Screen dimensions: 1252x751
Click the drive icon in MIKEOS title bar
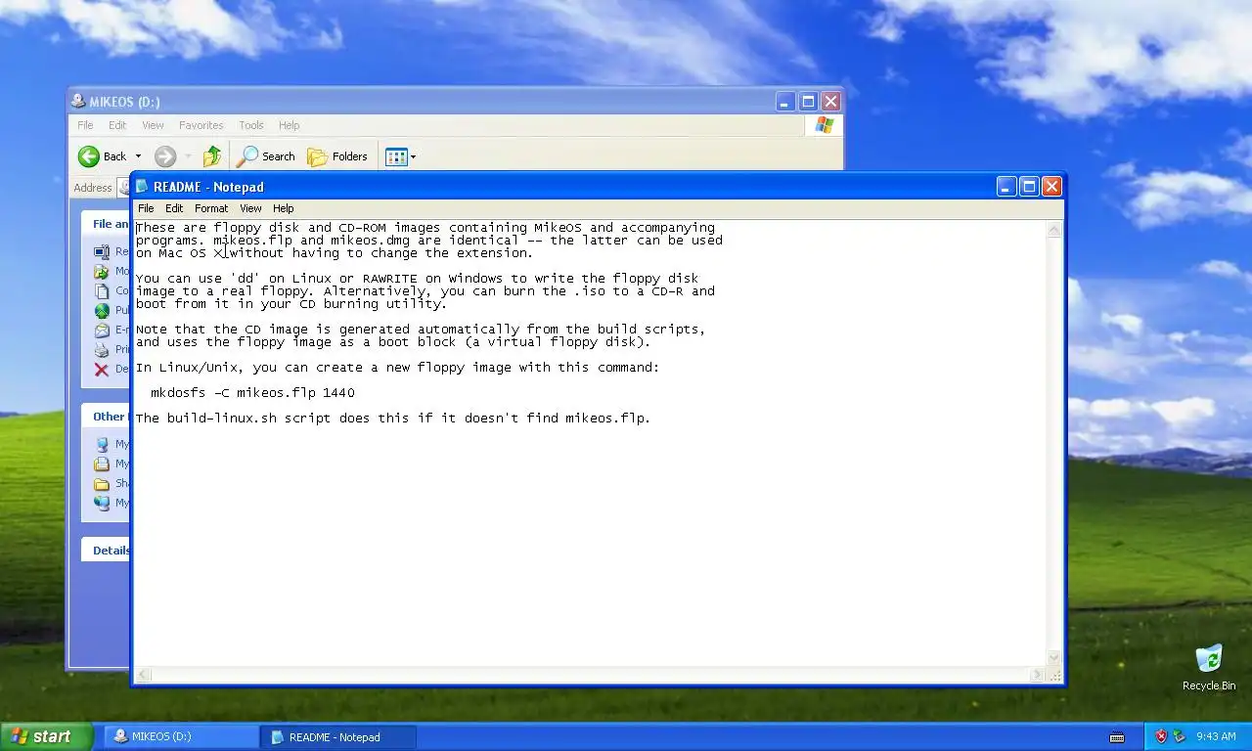point(78,101)
